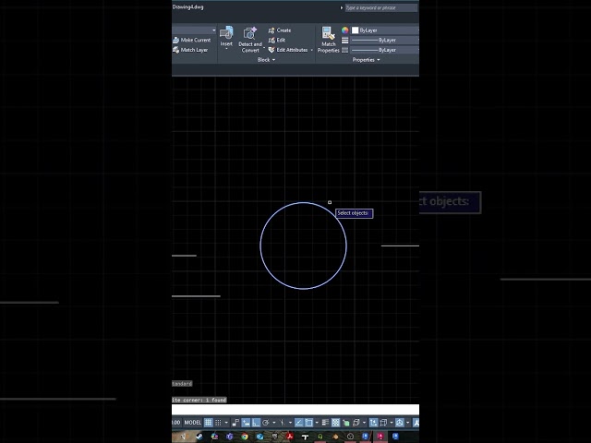The width and height of the screenshot is (591, 443).
Task: Click the linetype icon in Properties panel
Action: (344, 50)
